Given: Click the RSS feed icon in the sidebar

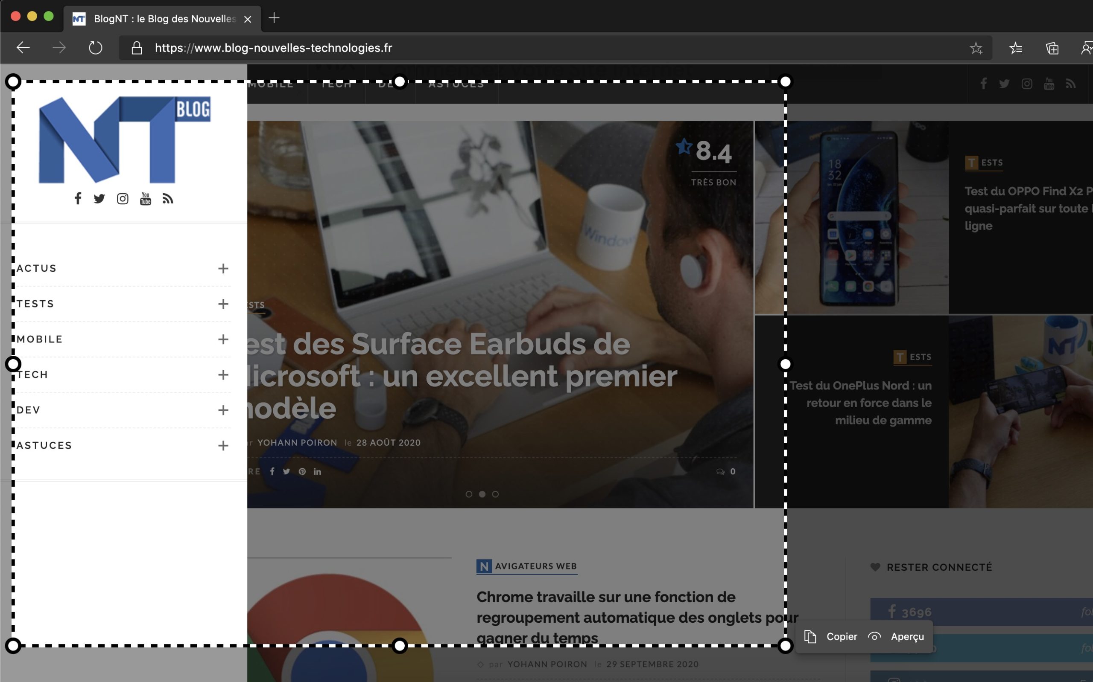Looking at the screenshot, I should pyautogui.click(x=168, y=198).
